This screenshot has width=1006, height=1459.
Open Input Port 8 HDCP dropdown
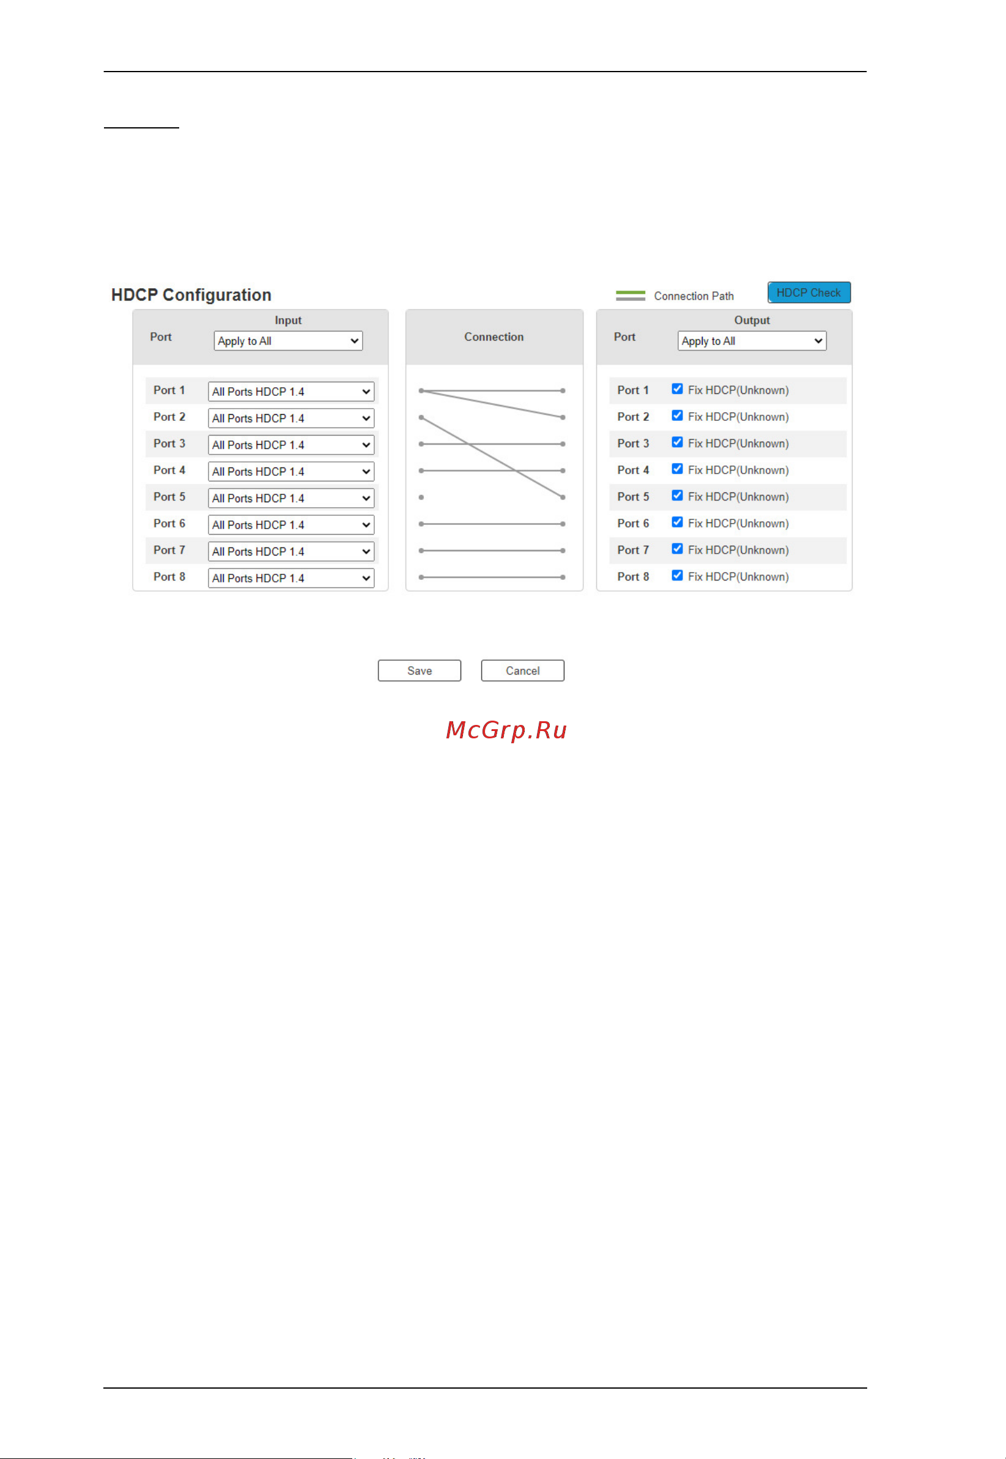tap(291, 578)
